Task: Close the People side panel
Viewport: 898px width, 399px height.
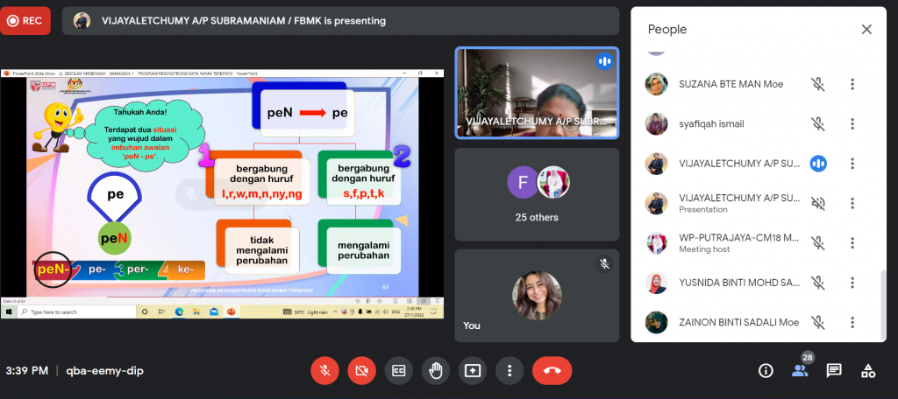Action: 866,29
